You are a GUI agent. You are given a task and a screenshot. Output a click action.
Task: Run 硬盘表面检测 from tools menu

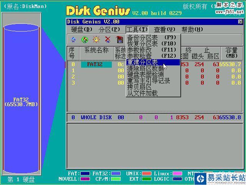[153, 75]
